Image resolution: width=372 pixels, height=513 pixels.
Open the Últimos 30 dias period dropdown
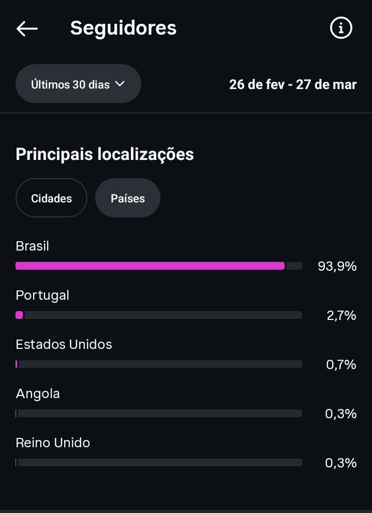coord(78,84)
